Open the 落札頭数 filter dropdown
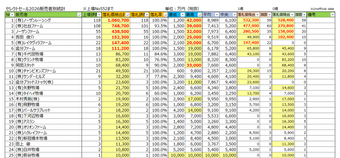This screenshot has width=340, height=158. point(147,14)
